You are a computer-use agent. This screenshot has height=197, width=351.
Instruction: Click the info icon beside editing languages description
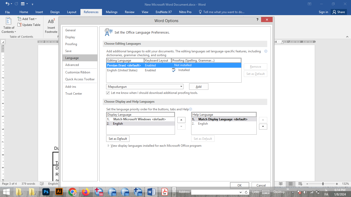(266, 51)
